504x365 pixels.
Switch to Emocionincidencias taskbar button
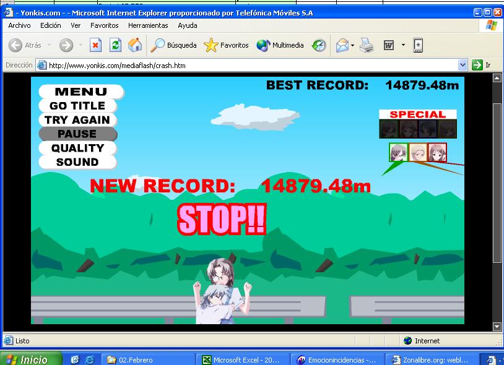[x=337, y=360]
